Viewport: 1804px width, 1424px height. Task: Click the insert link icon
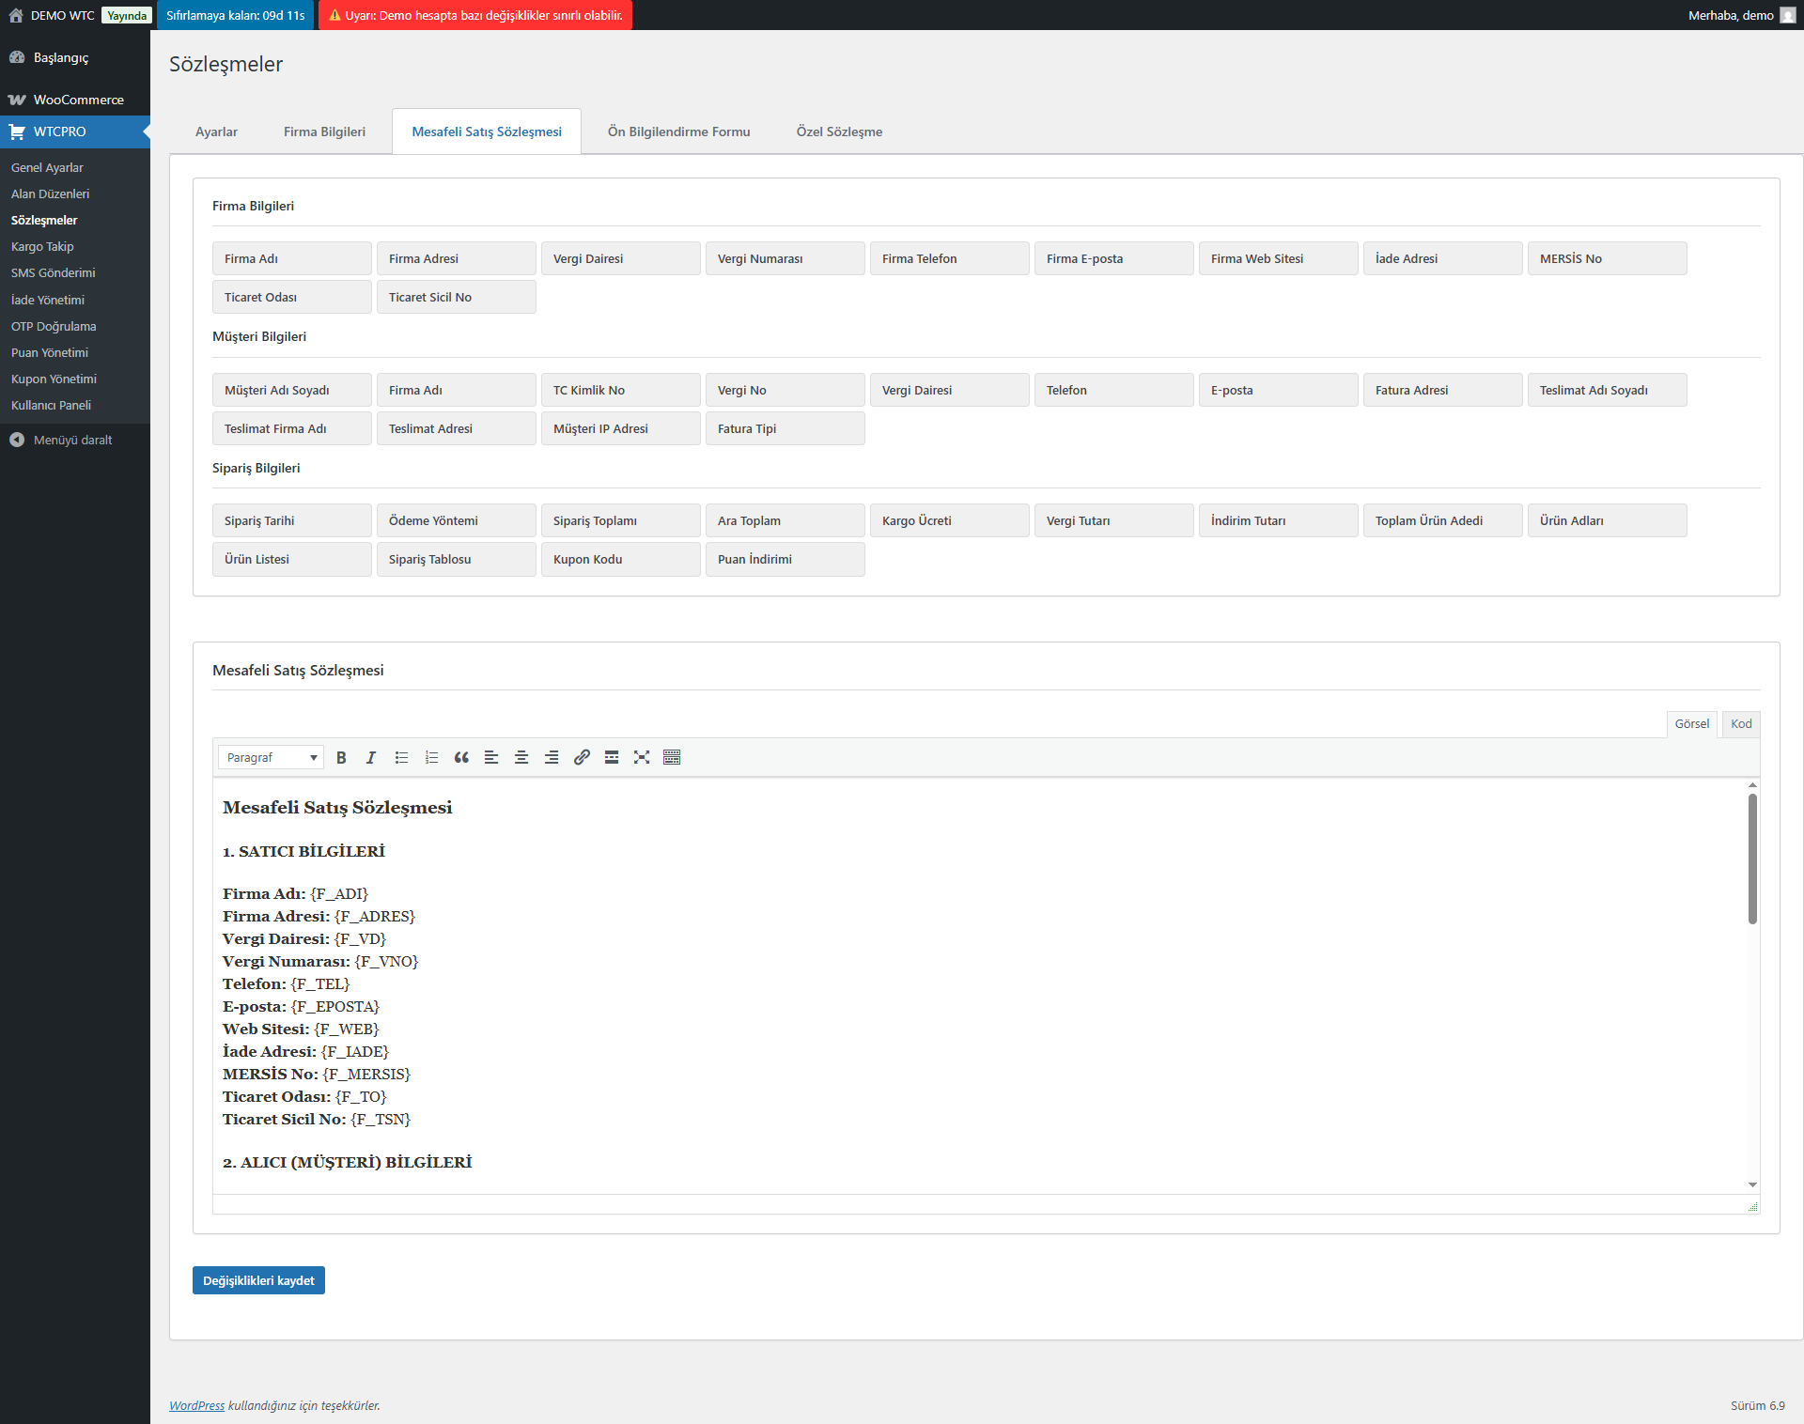coord(582,757)
